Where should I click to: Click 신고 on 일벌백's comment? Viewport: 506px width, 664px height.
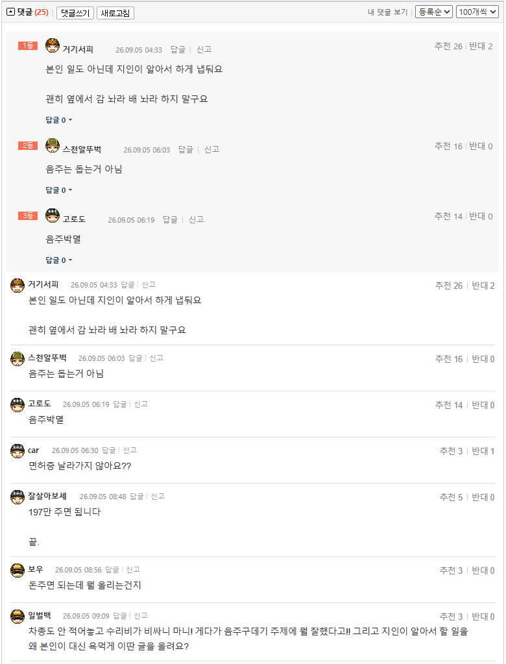(141, 616)
